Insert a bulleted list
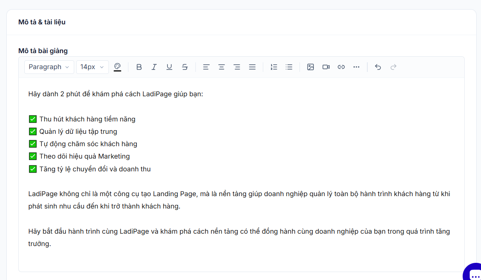 pyautogui.click(x=289, y=67)
